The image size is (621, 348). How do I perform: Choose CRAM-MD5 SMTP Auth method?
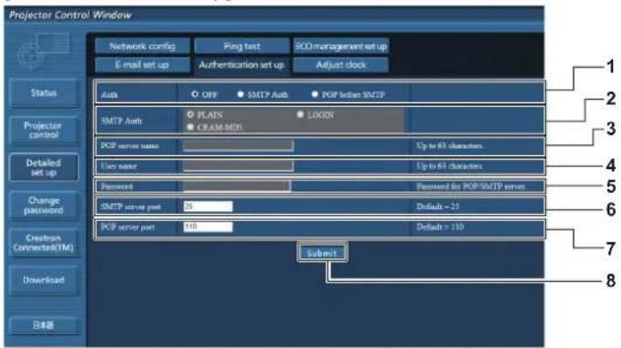point(191,127)
